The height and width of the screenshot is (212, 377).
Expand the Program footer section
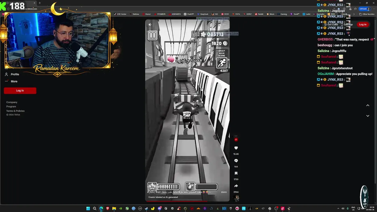click(x=11, y=107)
